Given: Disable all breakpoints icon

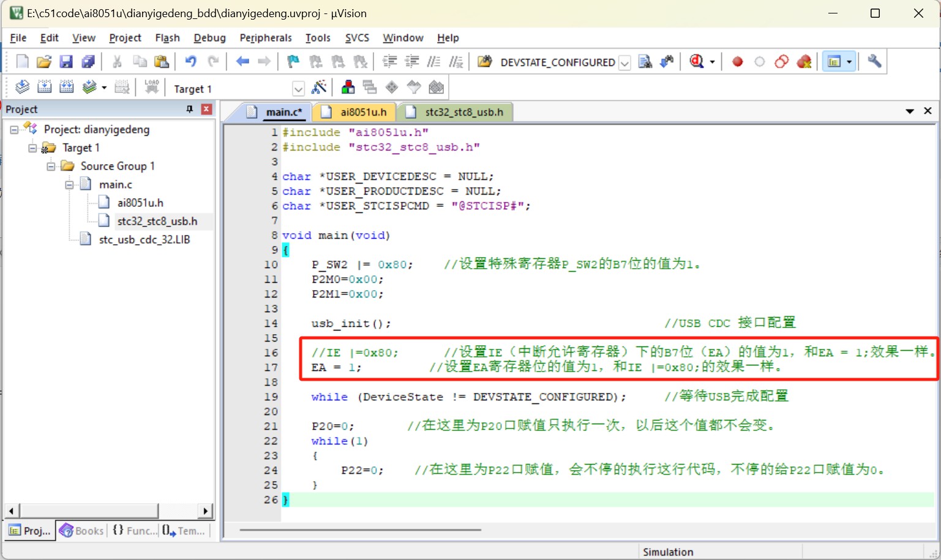Looking at the screenshot, I should (x=781, y=61).
